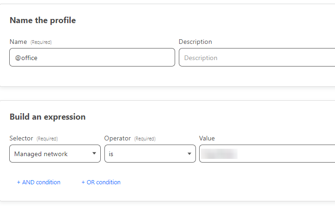Click the blurred Value input field
Screen dimensions: 335x206
[x=267, y=154]
